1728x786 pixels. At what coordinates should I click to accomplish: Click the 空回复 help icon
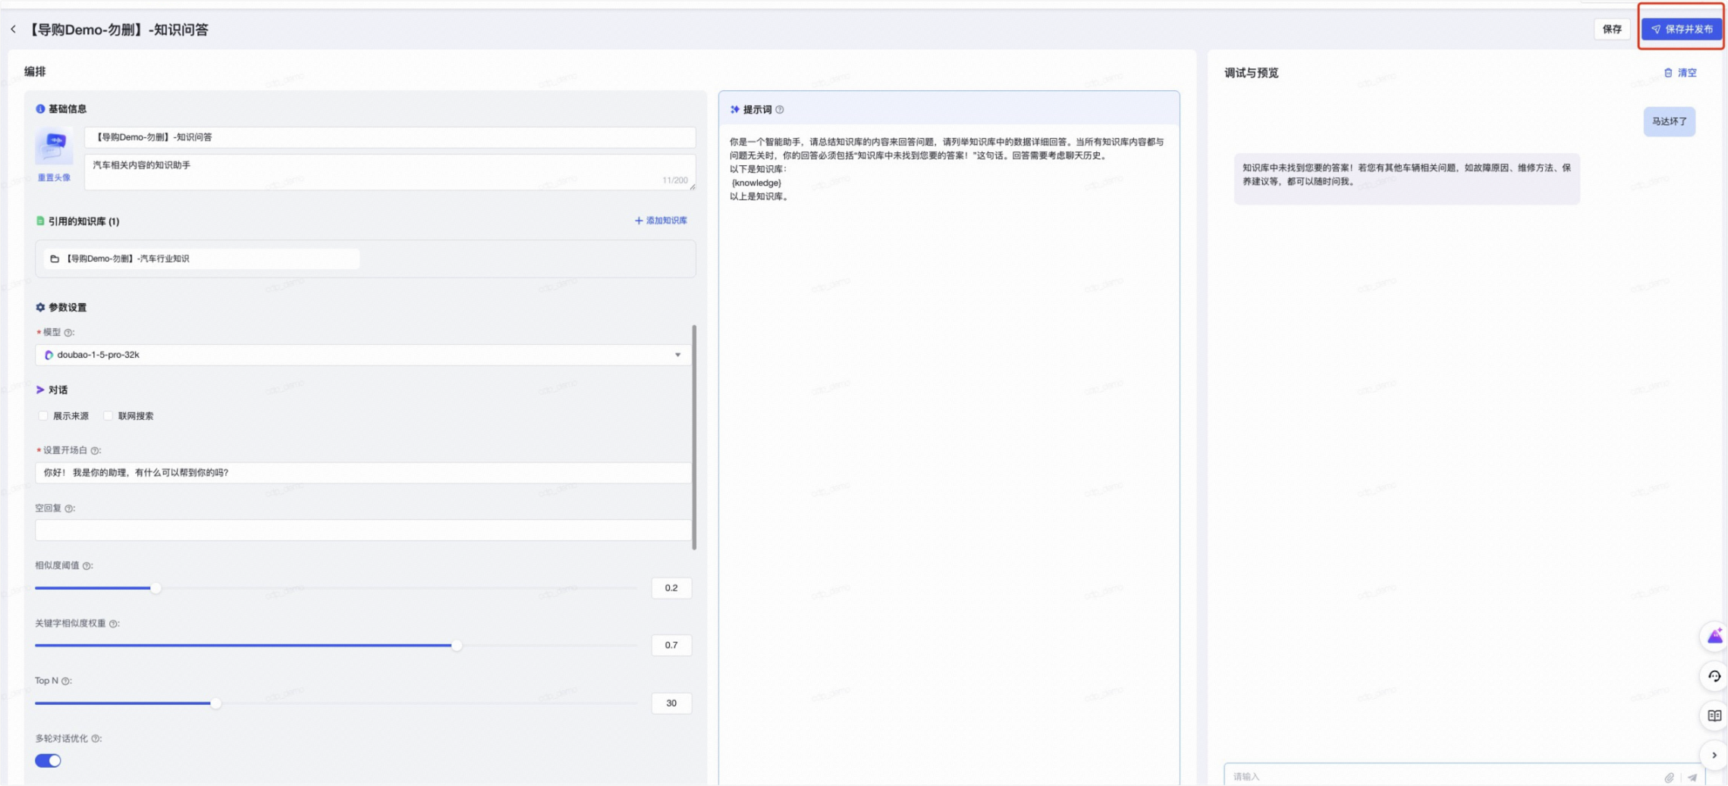69,509
